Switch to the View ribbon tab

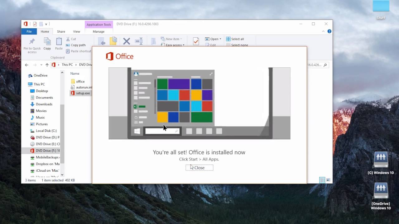click(x=77, y=31)
